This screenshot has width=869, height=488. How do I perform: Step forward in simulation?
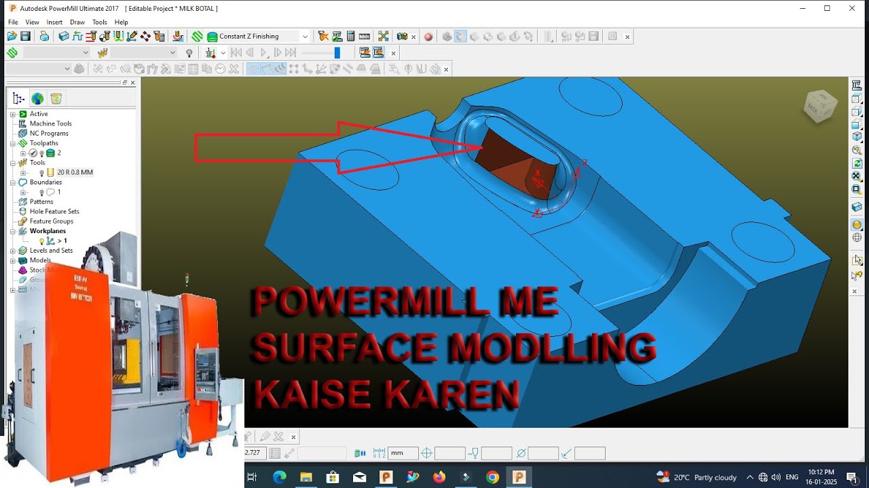coord(278,53)
